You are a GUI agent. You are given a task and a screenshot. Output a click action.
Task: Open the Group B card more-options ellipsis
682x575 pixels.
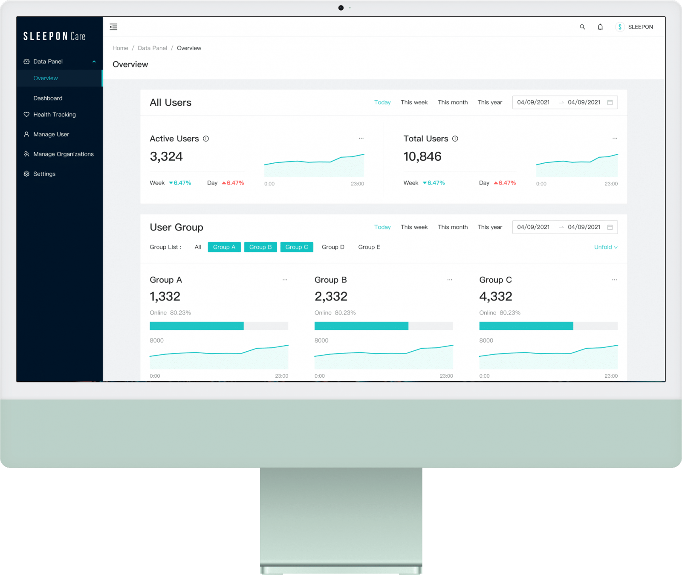pyautogui.click(x=450, y=280)
